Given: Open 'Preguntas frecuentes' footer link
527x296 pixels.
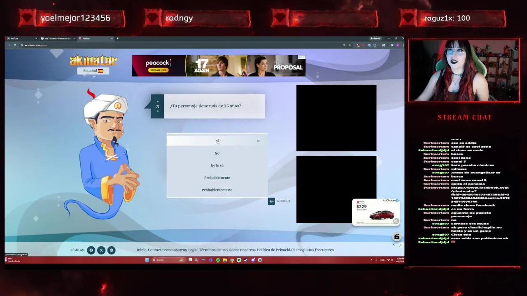Looking at the screenshot, I should coord(315,250).
